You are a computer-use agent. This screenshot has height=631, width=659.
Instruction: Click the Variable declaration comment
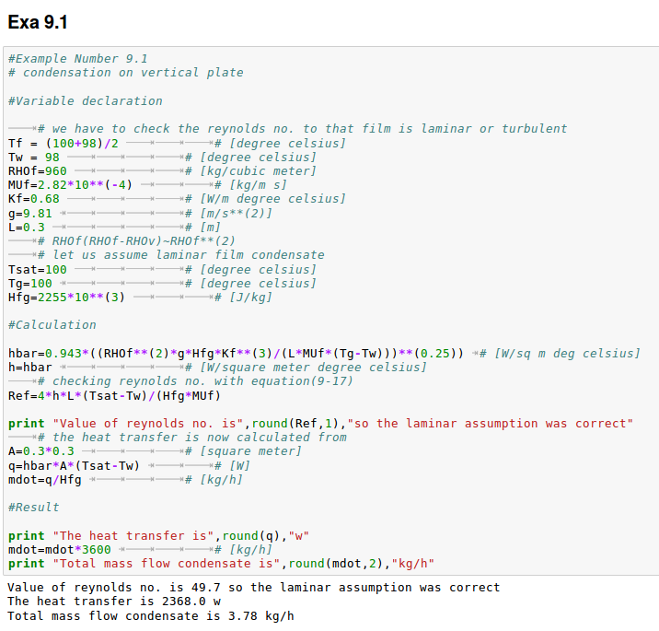point(85,101)
